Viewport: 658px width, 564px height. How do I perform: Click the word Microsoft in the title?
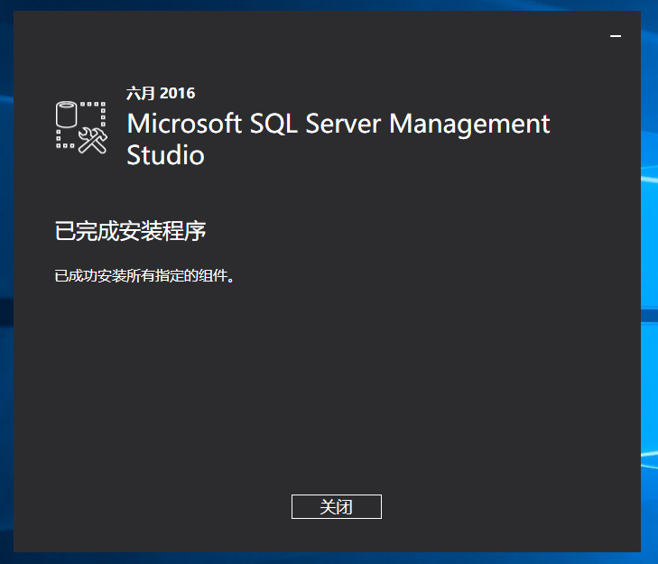[184, 124]
